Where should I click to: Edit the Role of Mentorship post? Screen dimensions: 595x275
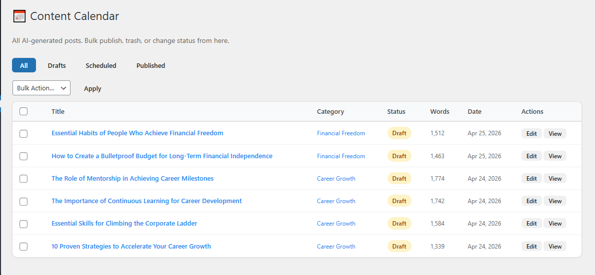(x=531, y=178)
